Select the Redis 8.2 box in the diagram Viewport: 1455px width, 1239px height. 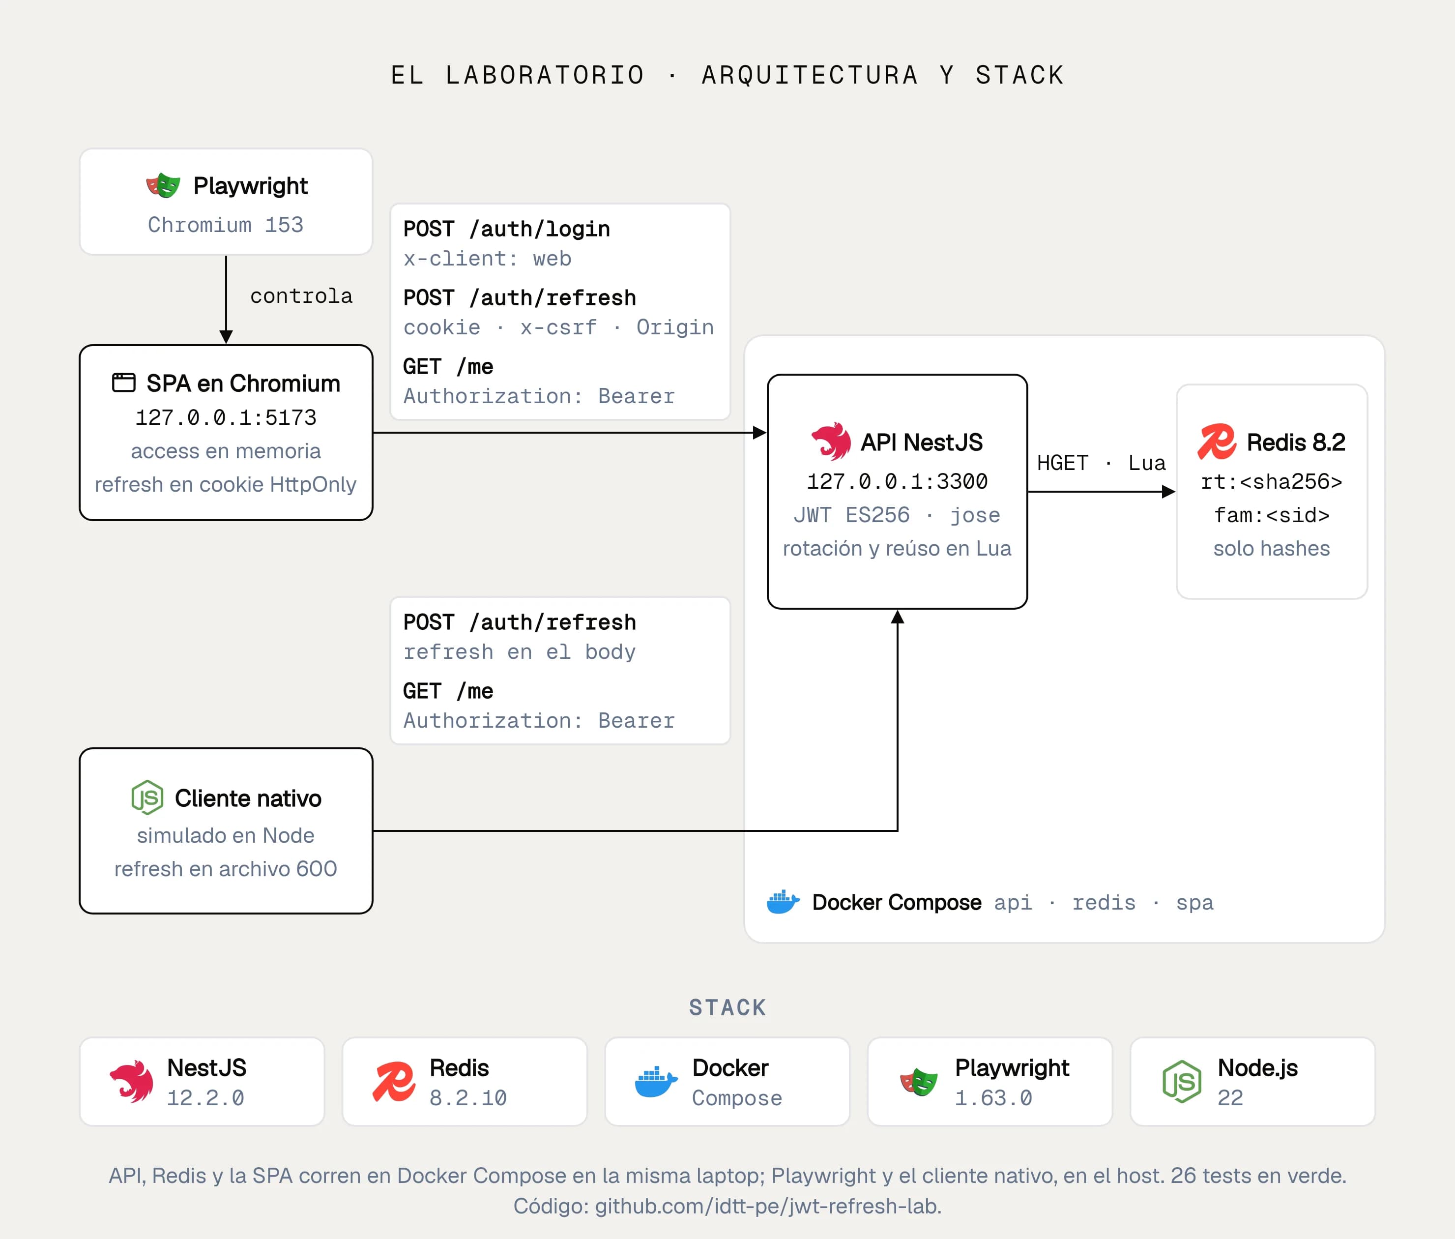(1272, 492)
